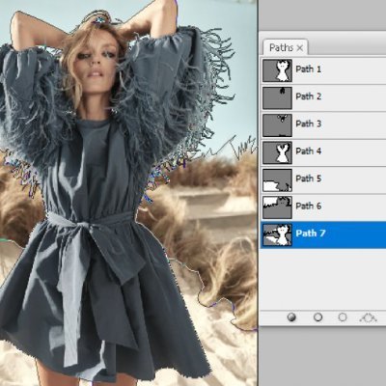
Task: Select the Path 1 label
Action: coord(308,69)
